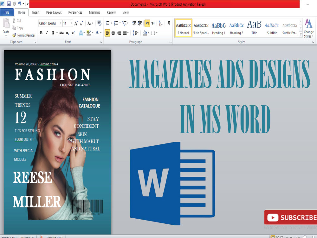The image size is (317, 238).
Task: Click the red Subscribe button
Action: pyautogui.click(x=291, y=218)
